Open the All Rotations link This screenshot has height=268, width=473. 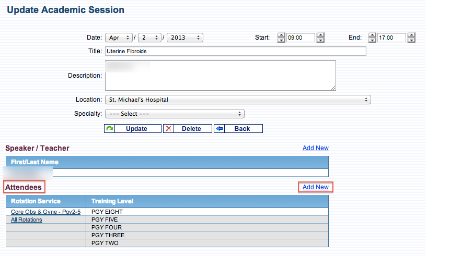(27, 220)
